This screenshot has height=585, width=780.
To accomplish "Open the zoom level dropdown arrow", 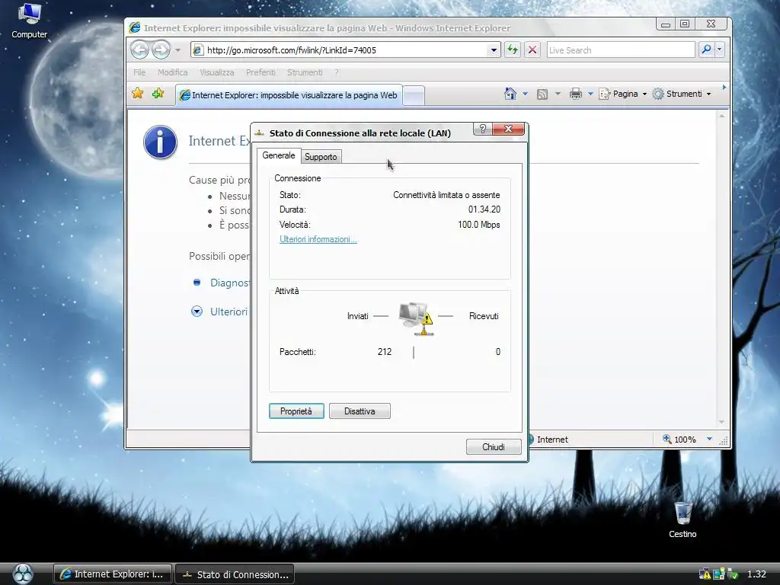I will 709,439.
